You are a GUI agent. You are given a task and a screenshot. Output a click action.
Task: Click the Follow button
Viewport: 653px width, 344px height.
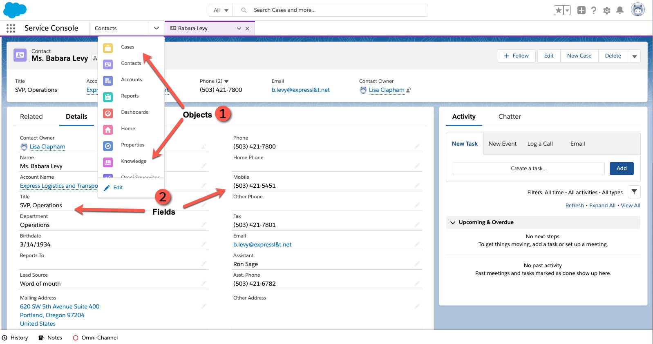click(x=517, y=56)
